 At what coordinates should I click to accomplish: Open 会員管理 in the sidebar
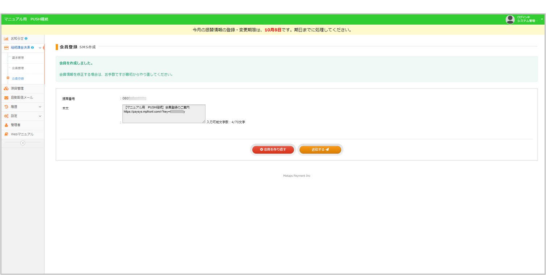pos(18,68)
